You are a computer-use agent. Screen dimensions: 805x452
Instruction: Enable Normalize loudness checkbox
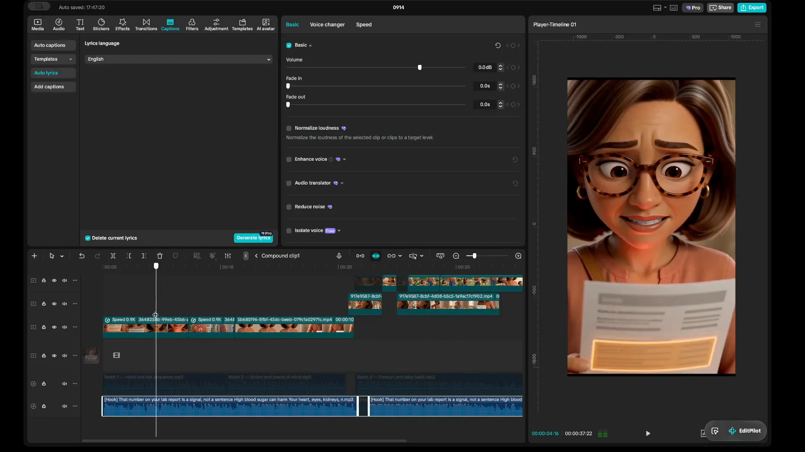pyautogui.click(x=289, y=128)
